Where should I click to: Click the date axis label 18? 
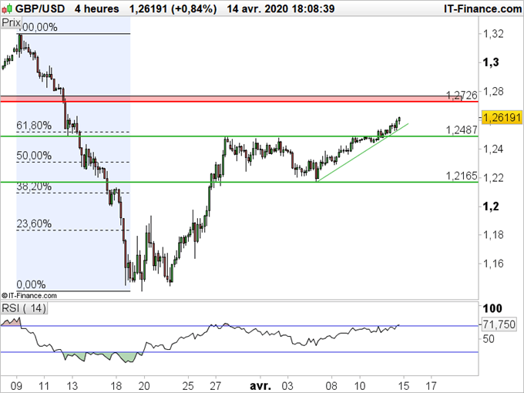pyautogui.click(x=116, y=385)
